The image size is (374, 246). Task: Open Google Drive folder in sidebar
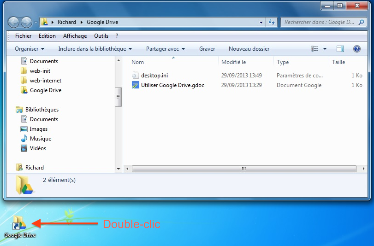[45, 90]
